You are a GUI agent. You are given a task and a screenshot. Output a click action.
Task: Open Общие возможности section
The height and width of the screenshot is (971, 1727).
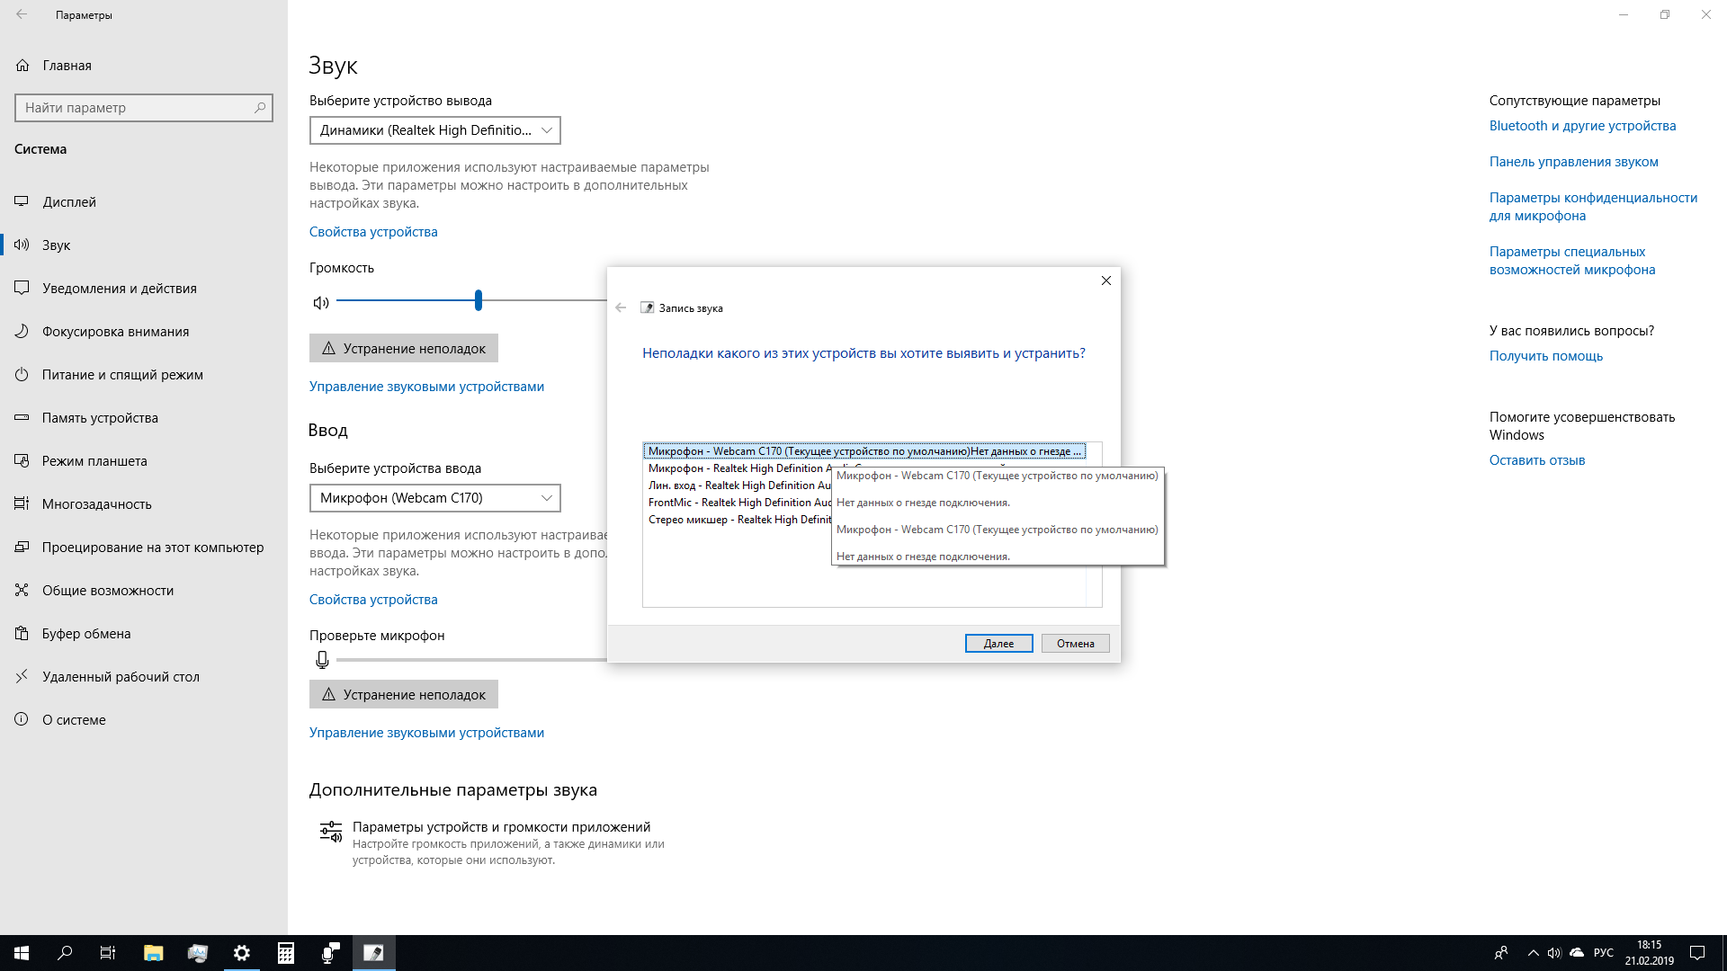pos(144,591)
